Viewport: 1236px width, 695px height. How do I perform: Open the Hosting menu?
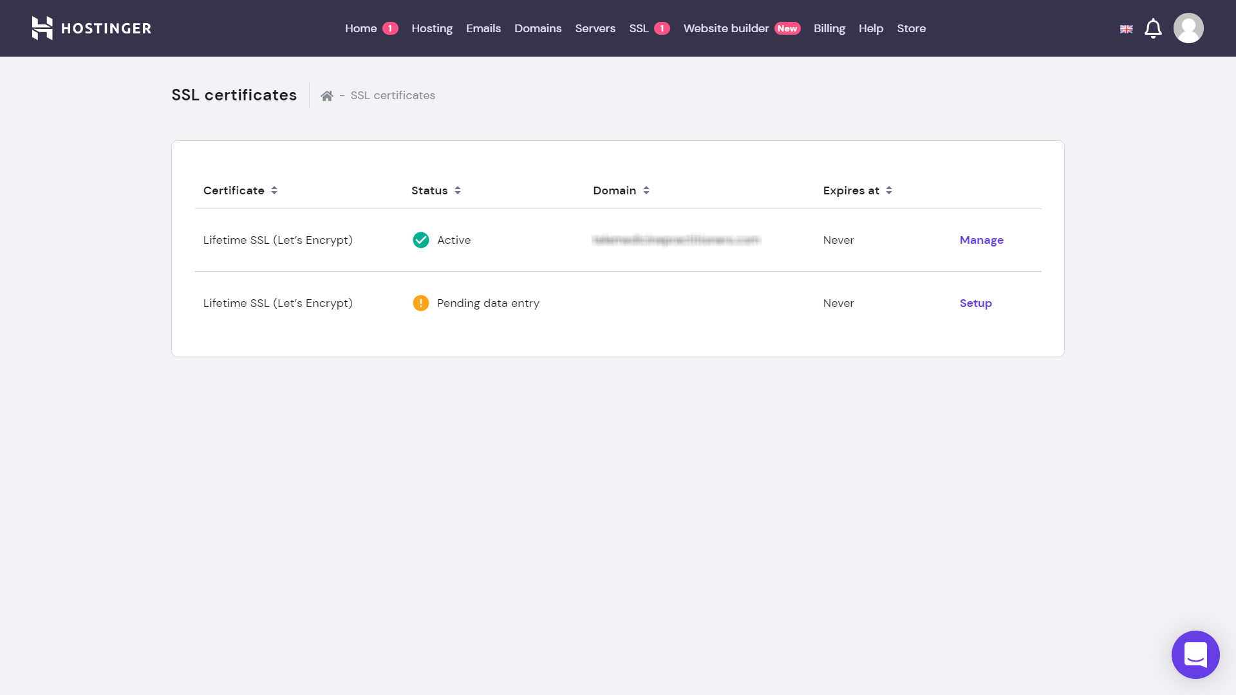432,28
